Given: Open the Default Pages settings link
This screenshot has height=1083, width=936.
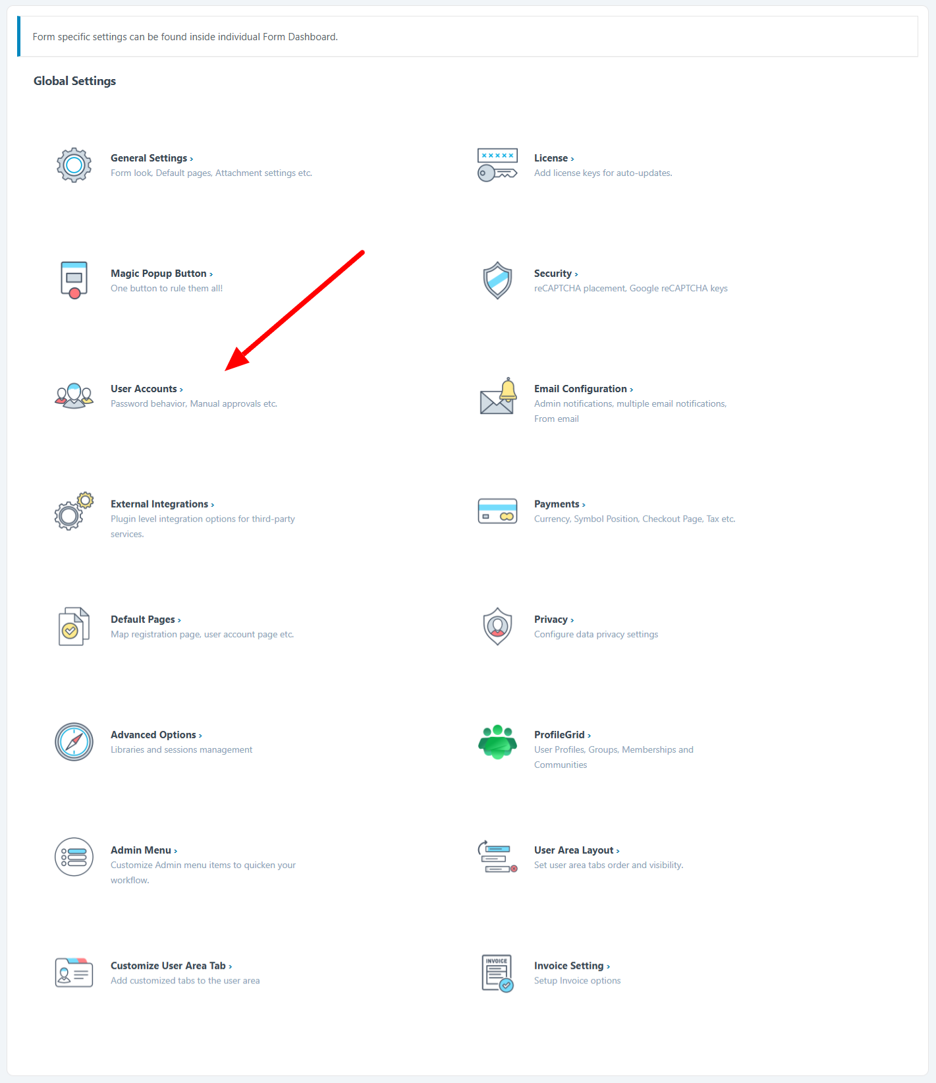Looking at the screenshot, I should pyautogui.click(x=145, y=620).
